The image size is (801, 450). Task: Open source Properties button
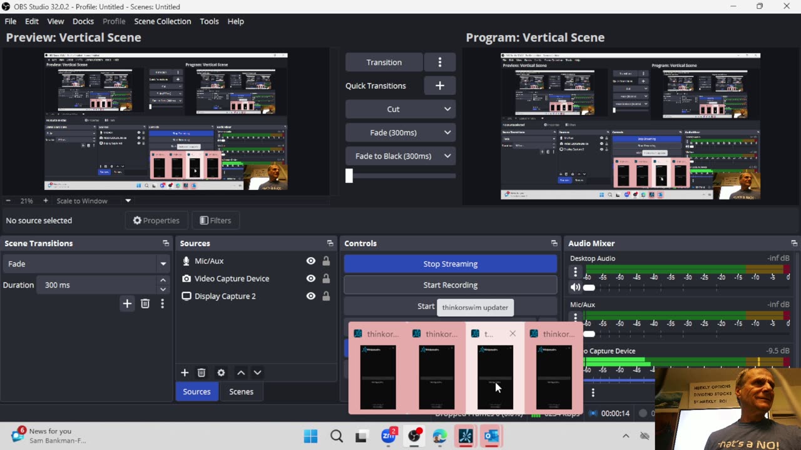click(x=156, y=221)
